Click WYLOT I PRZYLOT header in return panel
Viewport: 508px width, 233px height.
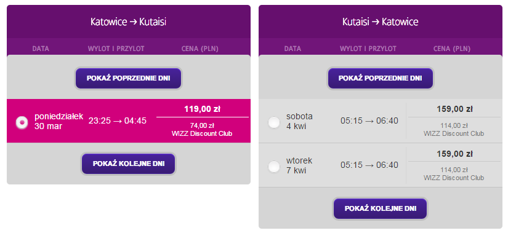[x=368, y=49]
